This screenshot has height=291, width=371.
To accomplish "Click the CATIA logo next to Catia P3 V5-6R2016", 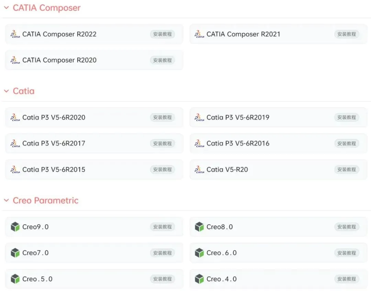I will (x=199, y=143).
